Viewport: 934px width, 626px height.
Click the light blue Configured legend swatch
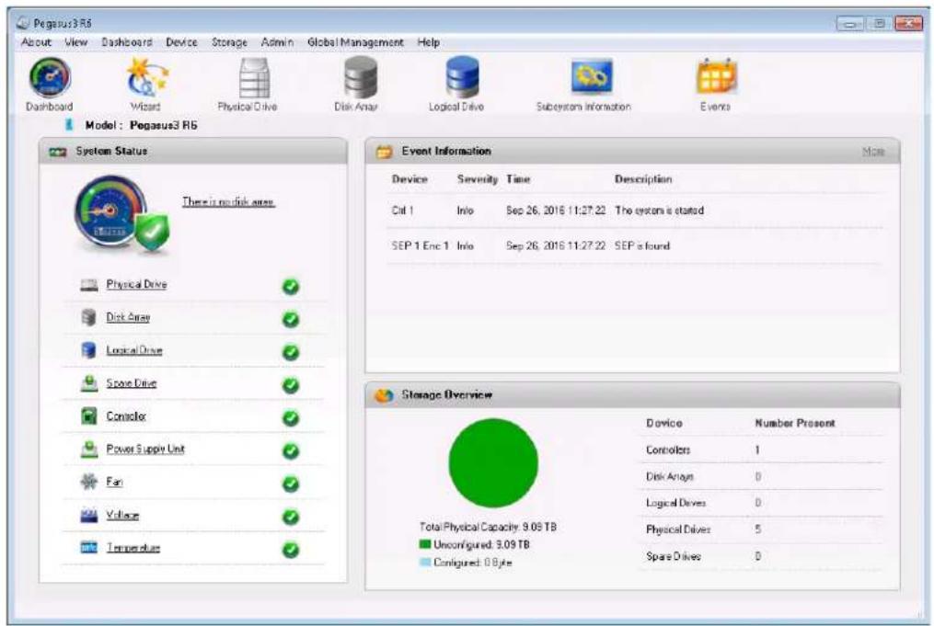(x=425, y=562)
